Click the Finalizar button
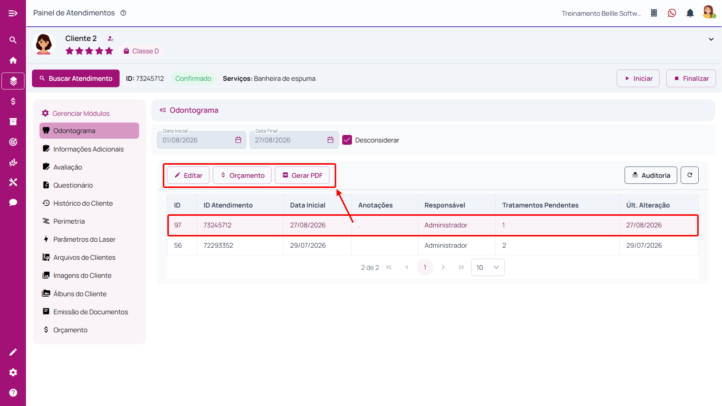722x406 pixels. (x=691, y=78)
